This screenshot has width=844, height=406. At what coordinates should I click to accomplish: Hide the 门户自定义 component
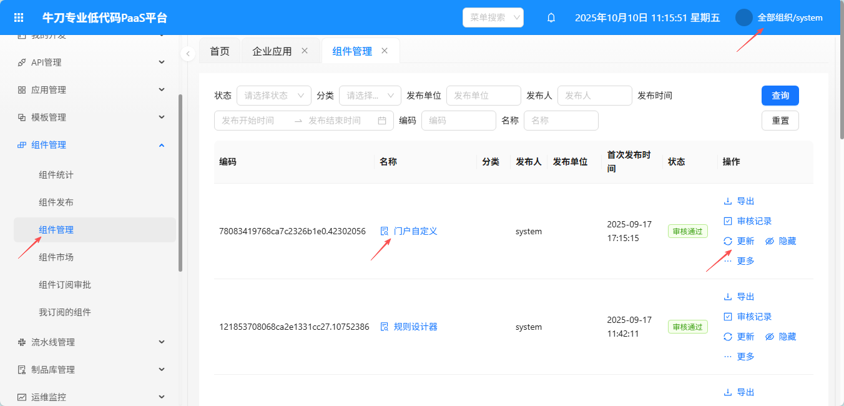tap(780, 241)
